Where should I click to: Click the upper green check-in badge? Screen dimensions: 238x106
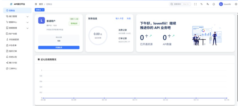[x=74, y=19]
